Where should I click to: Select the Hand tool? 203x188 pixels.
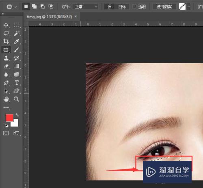point(6,99)
